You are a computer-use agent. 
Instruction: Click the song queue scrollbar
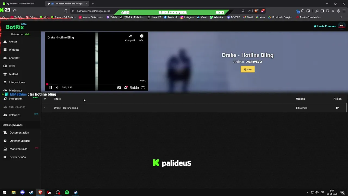(x=346, y=108)
